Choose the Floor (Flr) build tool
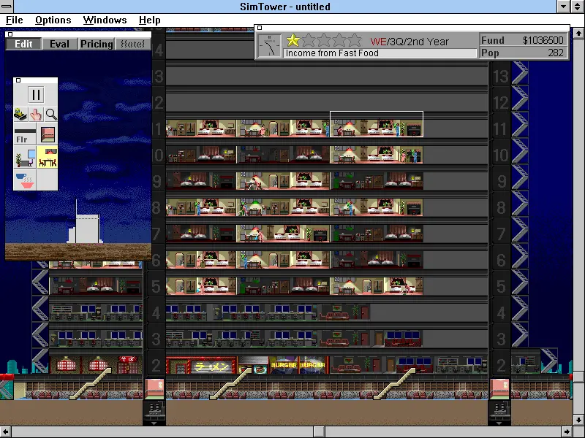585x438 pixels. tap(24, 135)
